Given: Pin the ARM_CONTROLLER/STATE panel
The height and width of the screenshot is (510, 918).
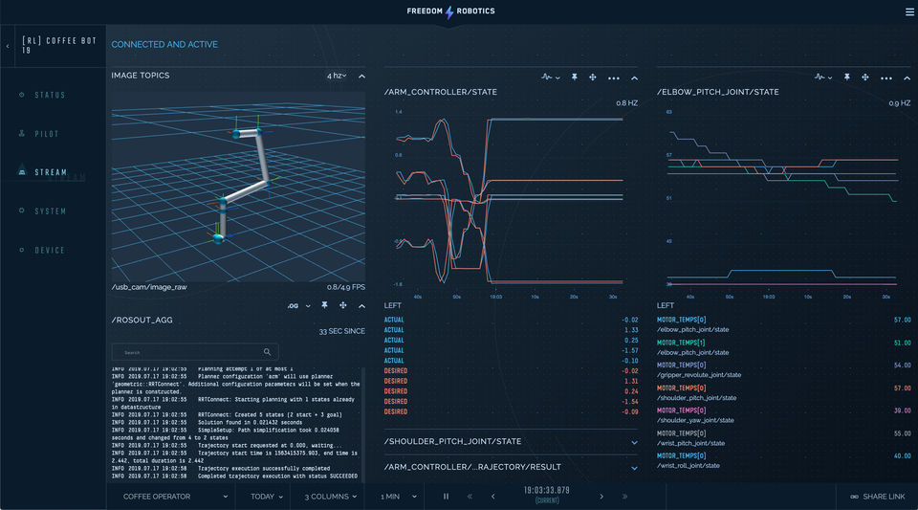Looking at the screenshot, I should 575,77.
